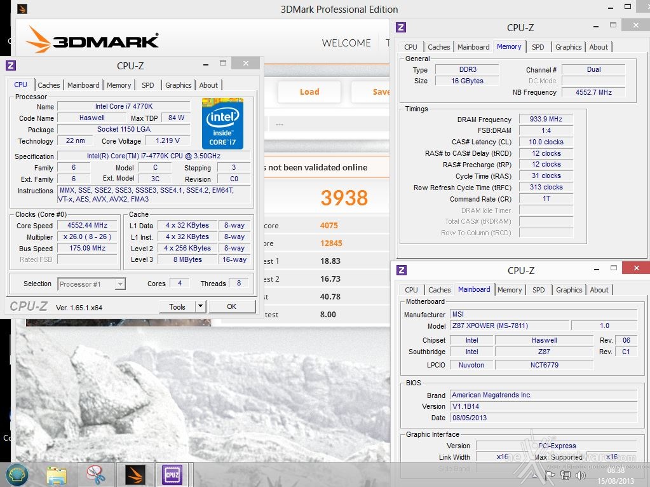The image size is (650, 487).
Task: Click the processor name Intel Core i7 4770K
Action: [124, 106]
